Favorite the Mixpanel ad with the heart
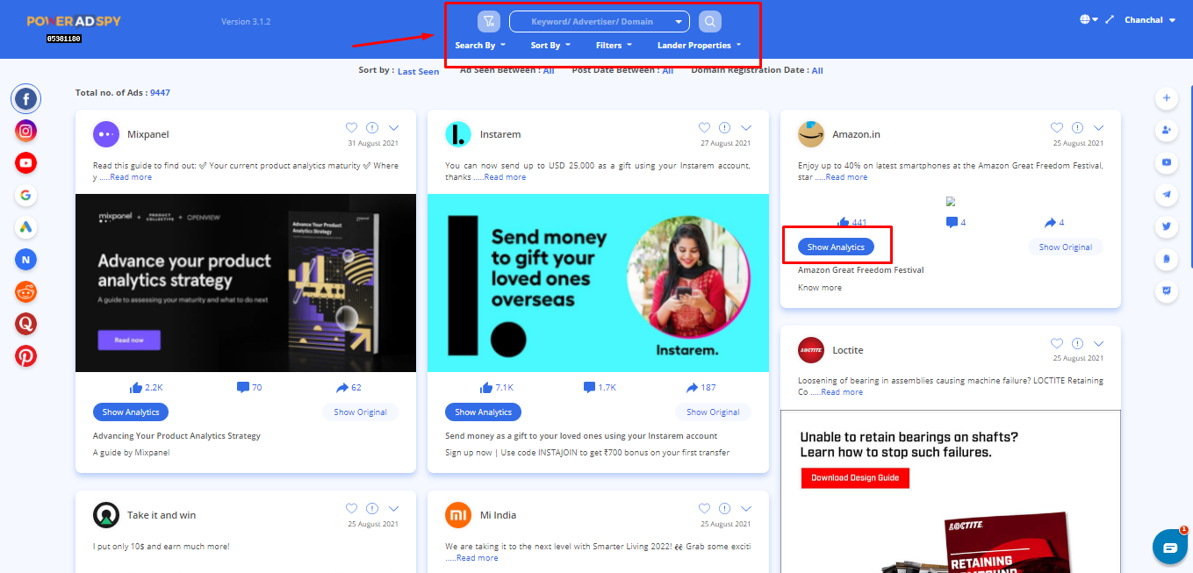Viewport: 1193px width, 573px height. (x=351, y=128)
